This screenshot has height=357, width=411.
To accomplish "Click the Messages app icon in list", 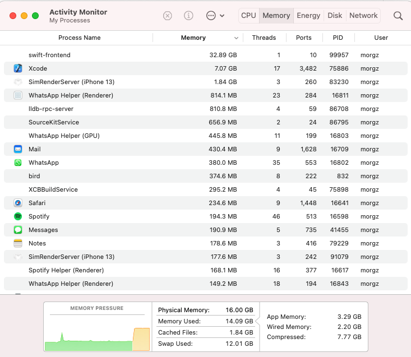I will [x=18, y=230].
